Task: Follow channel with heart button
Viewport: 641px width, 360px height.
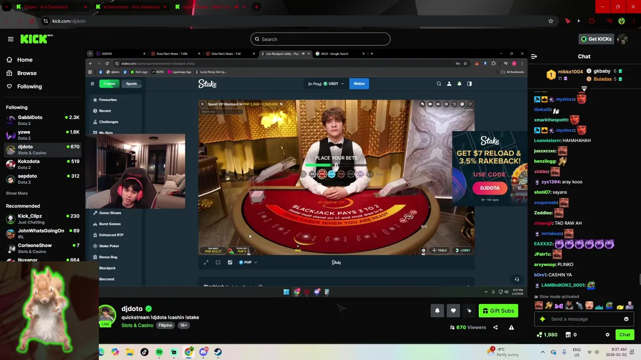Action: (x=453, y=310)
